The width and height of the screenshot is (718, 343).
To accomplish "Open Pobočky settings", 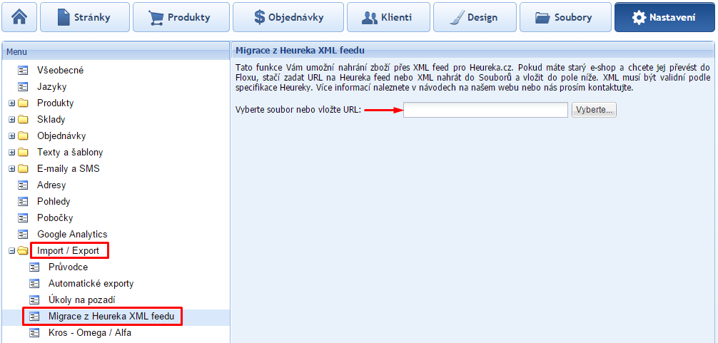I will coord(55,218).
